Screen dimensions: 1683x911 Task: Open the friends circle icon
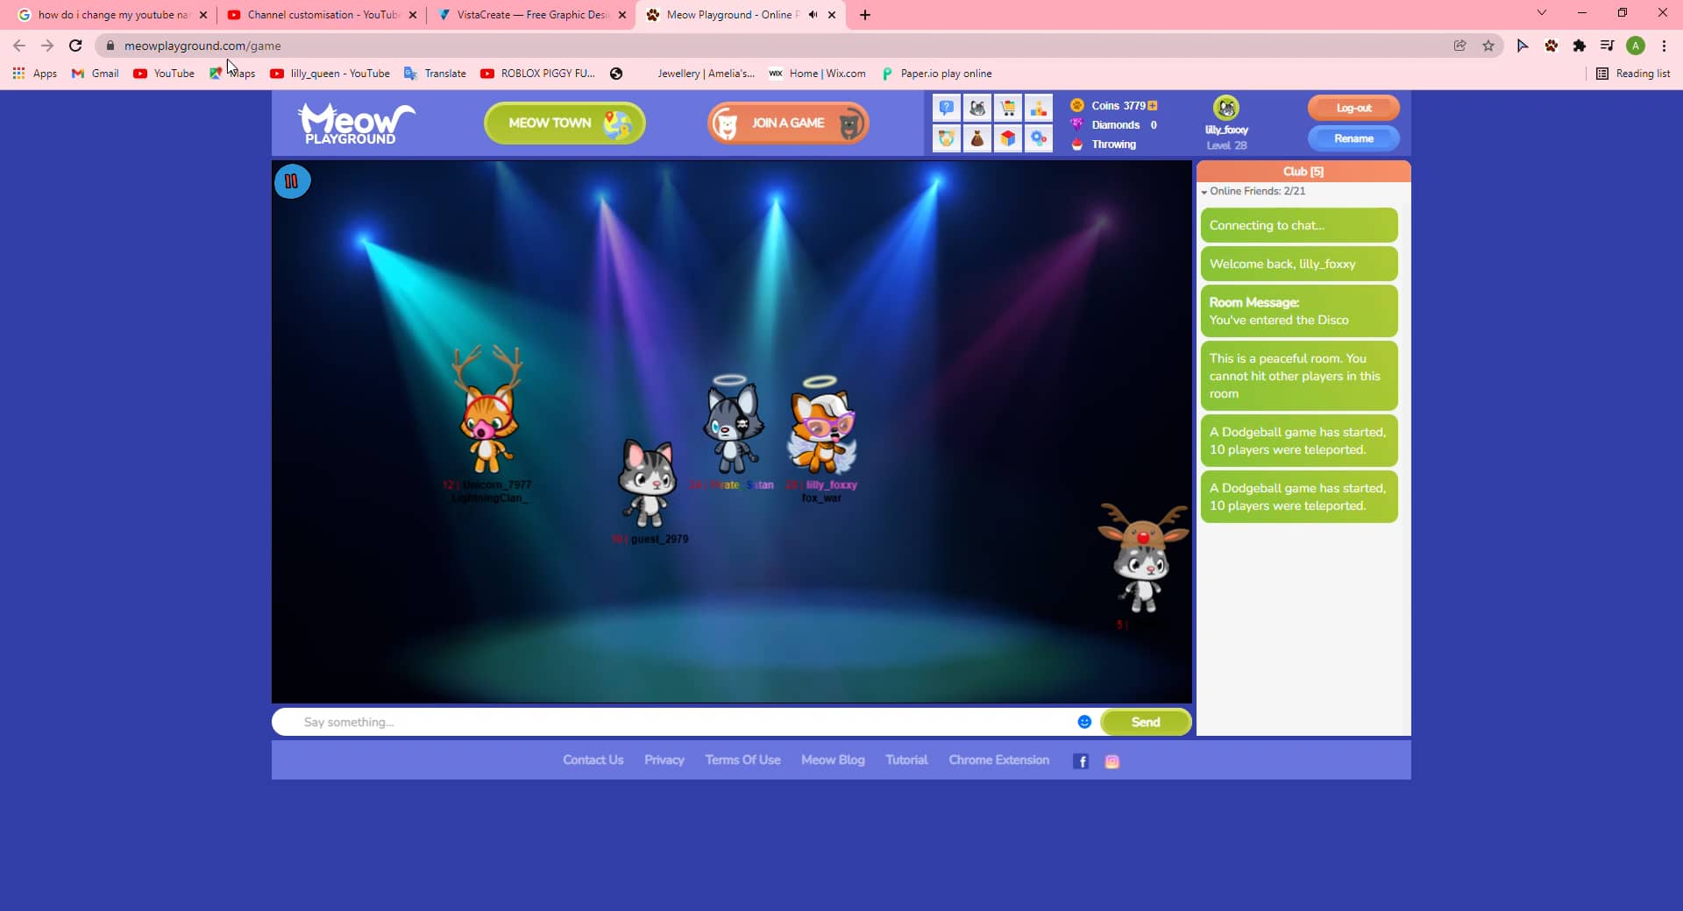tap(946, 138)
